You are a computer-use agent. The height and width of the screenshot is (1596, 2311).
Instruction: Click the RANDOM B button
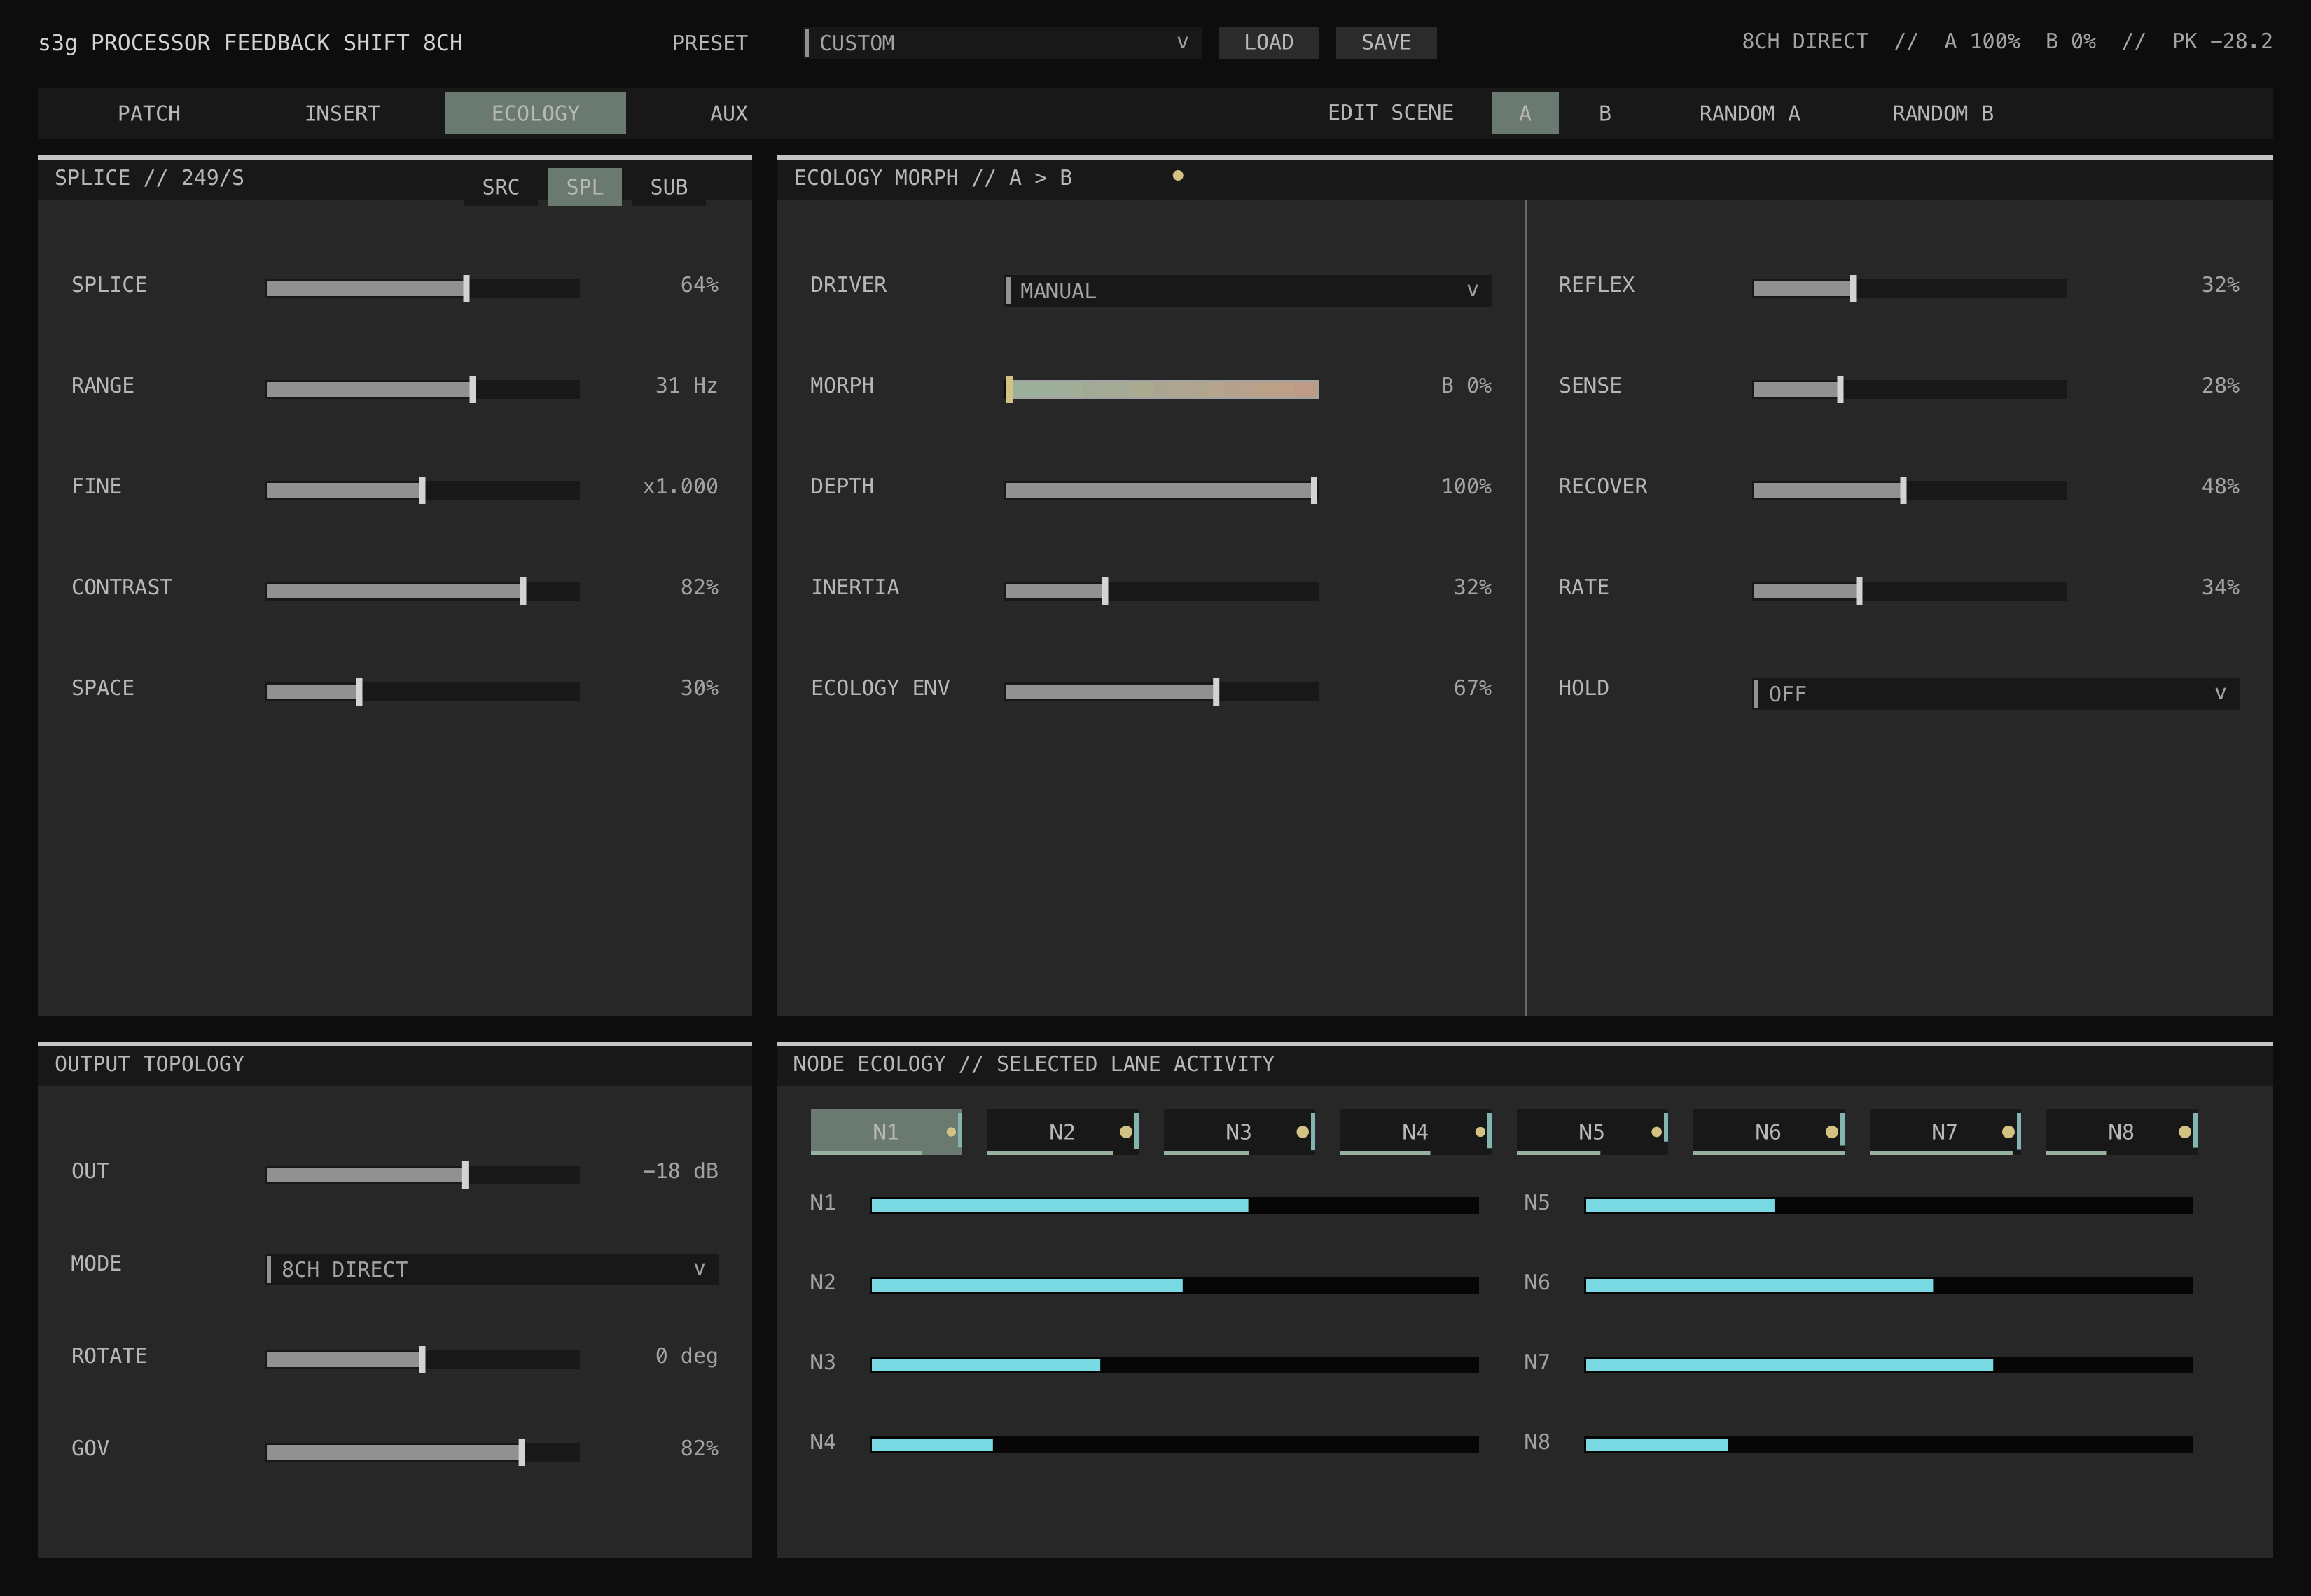coord(1943,114)
